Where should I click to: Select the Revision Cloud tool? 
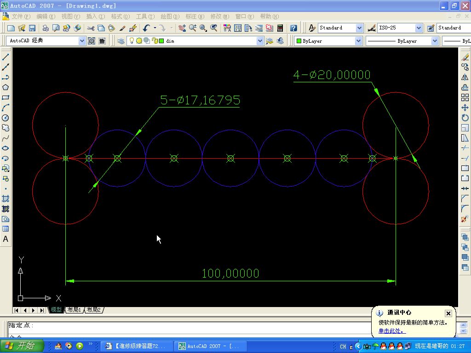[x=6, y=128]
